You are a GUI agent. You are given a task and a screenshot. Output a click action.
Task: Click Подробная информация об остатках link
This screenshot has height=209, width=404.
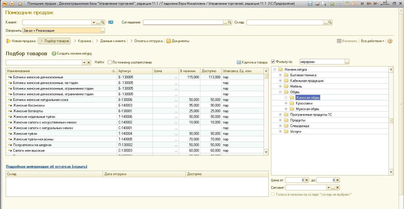pyautogui.click(x=46, y=167)
